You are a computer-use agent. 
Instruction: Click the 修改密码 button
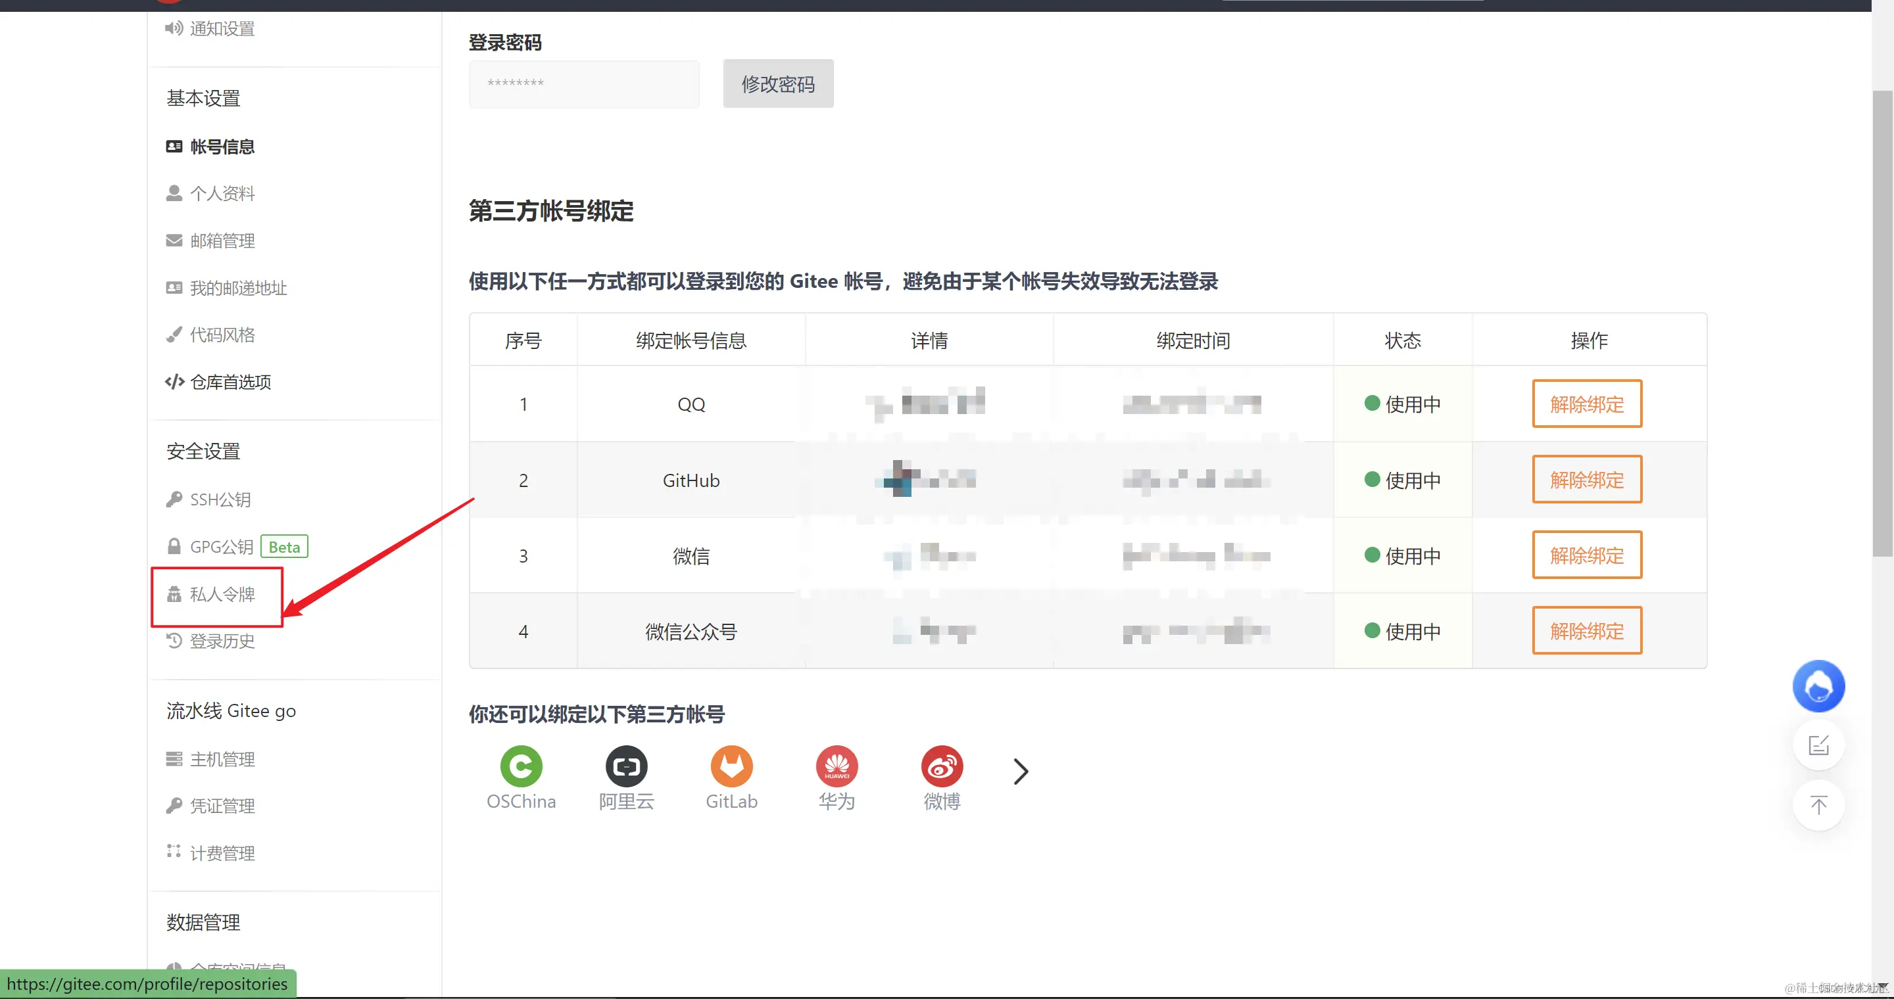click(778, 83)
